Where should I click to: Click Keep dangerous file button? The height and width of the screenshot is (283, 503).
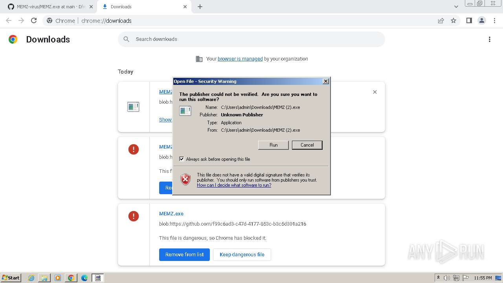tap(242, 255)
